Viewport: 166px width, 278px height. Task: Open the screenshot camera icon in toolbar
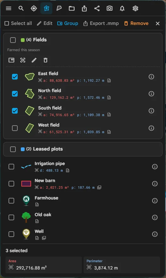pos(110,8)
